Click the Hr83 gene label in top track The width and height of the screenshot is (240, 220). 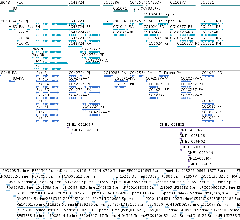13,8
